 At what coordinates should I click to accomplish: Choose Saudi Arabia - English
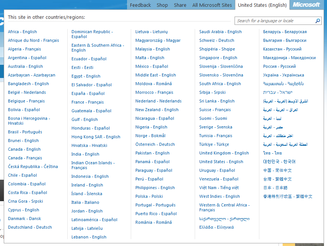[x=220, y=32]
